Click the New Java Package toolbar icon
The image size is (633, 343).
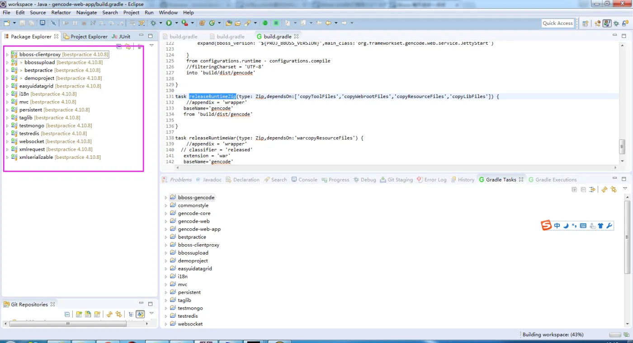click(x=202, y=23)
